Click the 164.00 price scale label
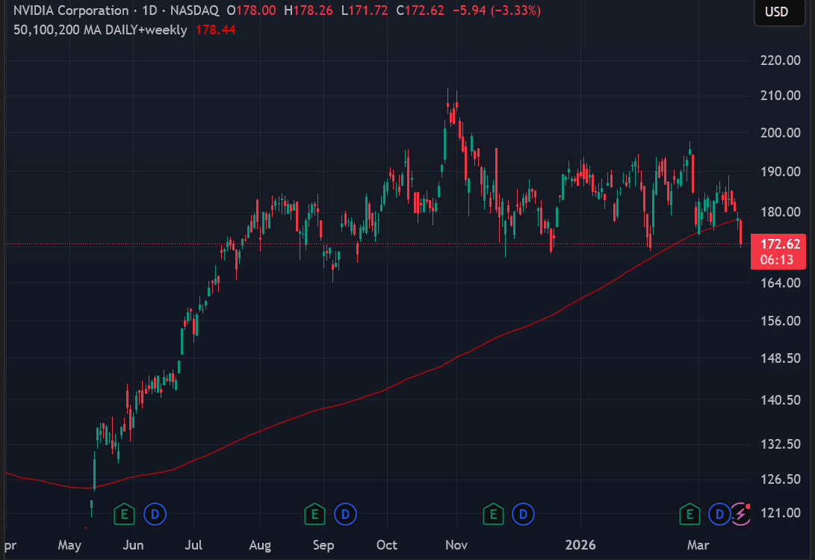The width and height of the screenshot is (815, 560). (x=780, y=283)
